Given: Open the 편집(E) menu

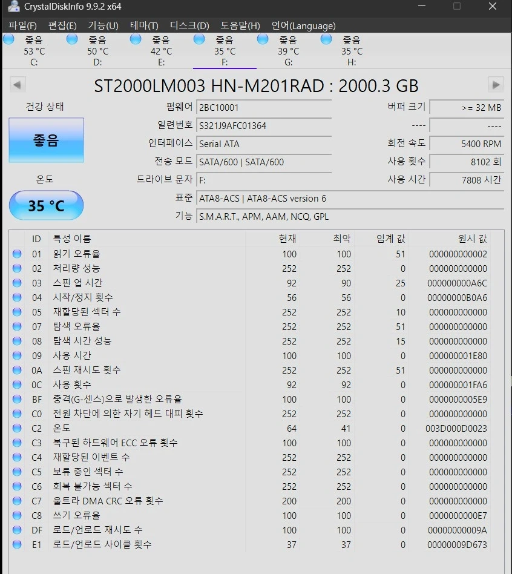Looking at the screenshot, I should tap(62, 25).
